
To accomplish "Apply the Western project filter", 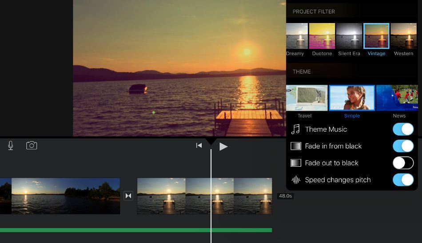I will [403, 36].
